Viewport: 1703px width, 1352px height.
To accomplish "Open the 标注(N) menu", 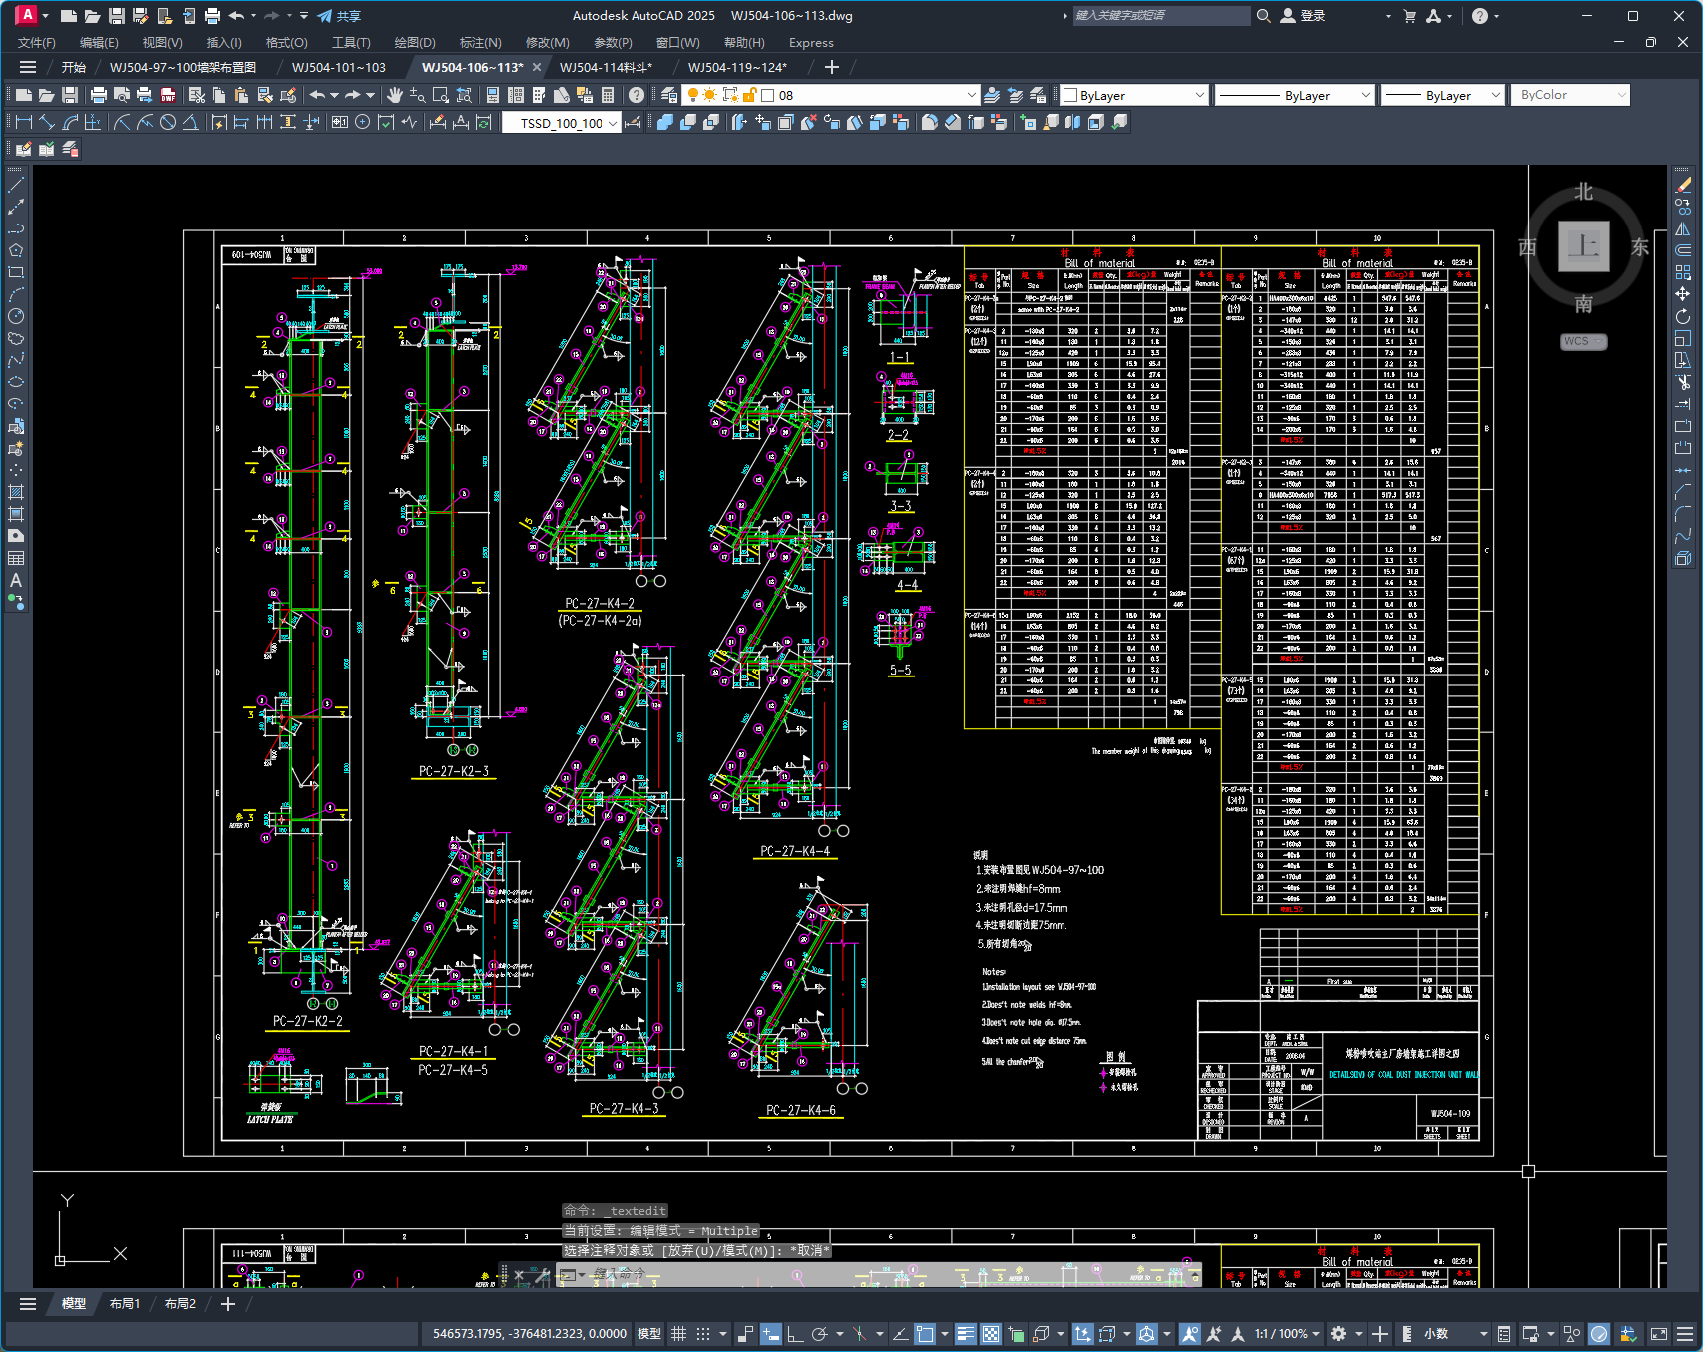I will click(x=480, y=42).
